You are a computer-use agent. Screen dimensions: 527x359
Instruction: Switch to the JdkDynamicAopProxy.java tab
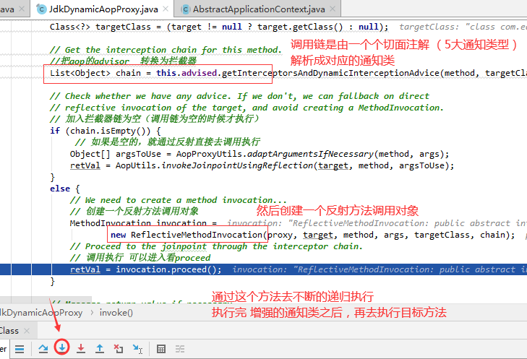(x=103, y=9)
